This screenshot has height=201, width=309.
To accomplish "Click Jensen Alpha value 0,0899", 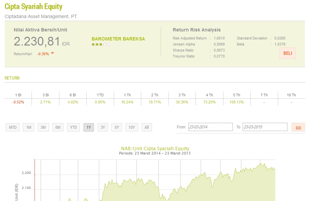I will [219, 44].
